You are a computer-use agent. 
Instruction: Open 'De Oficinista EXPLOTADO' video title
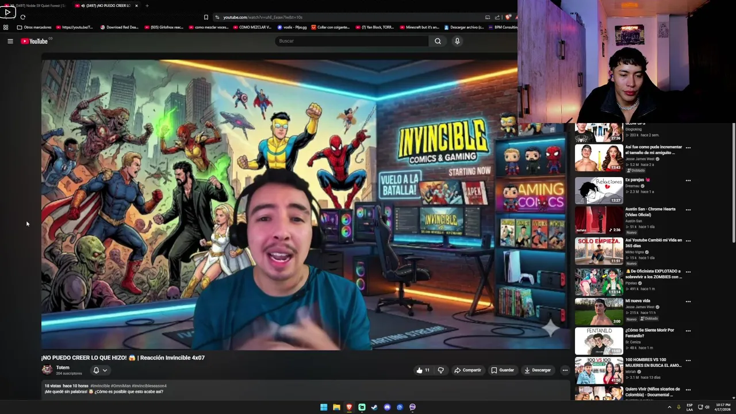point(654,274)
